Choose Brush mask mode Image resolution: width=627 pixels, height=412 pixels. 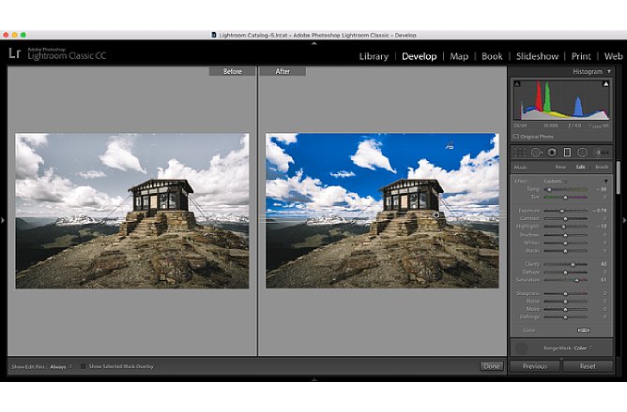pyautogui.click(x=602, y=167)
